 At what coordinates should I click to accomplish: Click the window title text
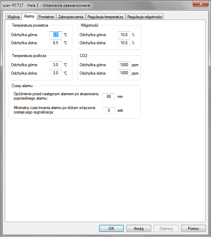(46, 5)
